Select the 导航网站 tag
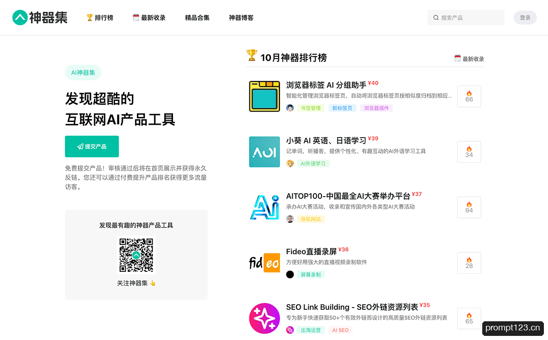Viewport: 548px width, 340px height. pyautogui.click(x=311, y=219)
